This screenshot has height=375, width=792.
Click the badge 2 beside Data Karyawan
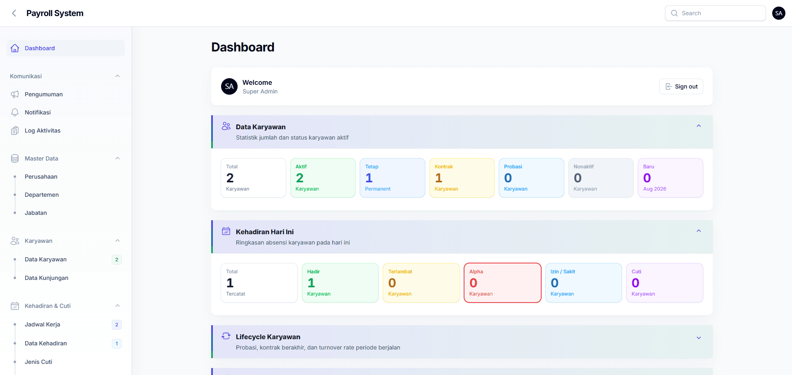point(117,260)
